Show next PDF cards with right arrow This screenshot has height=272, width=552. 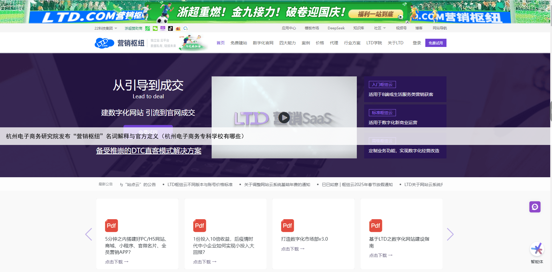[450, 234]
